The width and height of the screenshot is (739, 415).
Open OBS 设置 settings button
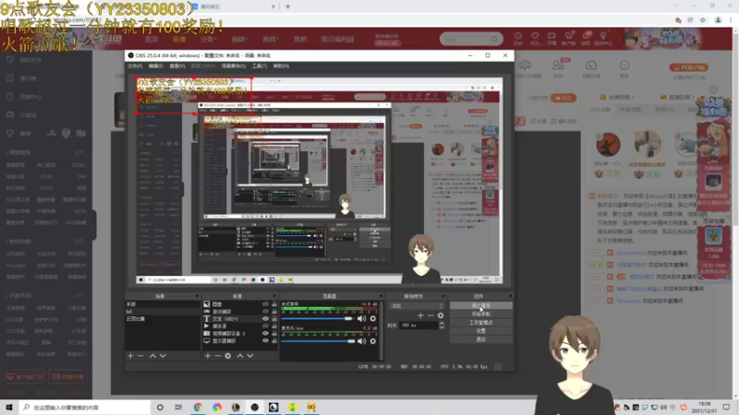pyautogui.click(x=480, y=331)
